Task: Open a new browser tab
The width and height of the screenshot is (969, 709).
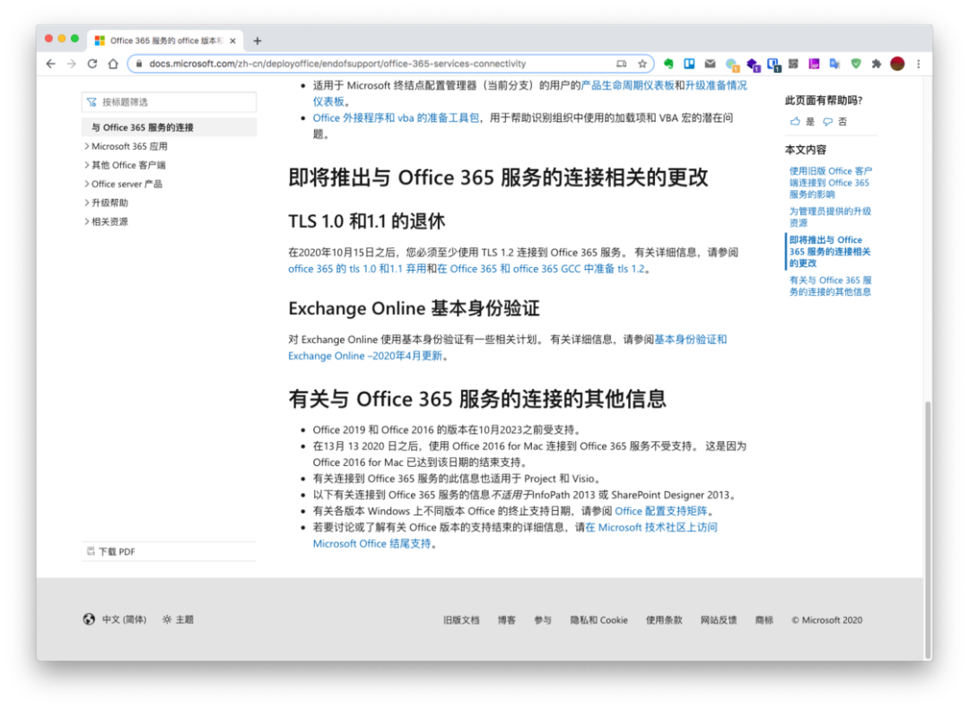Action: (x=258, y=40)
